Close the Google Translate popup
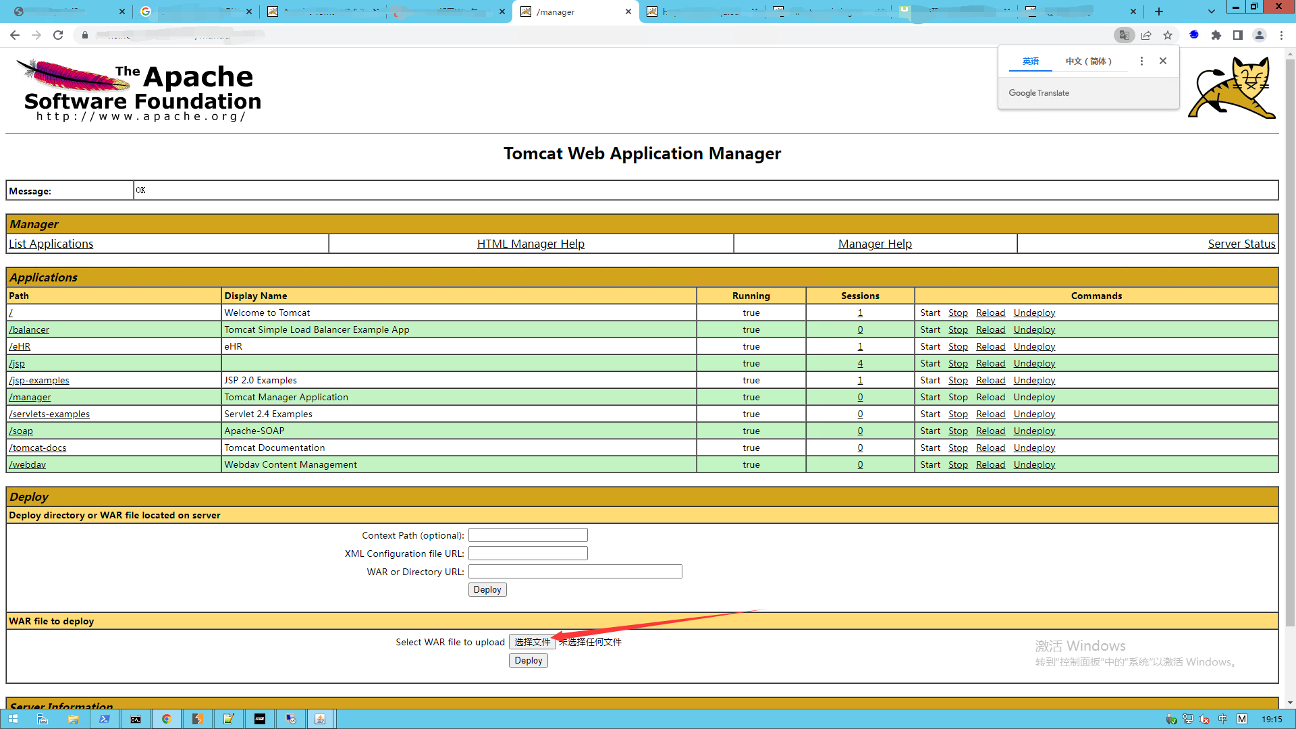Image resolution: width=1296 pixels, height=729 pixels. 1163,61
